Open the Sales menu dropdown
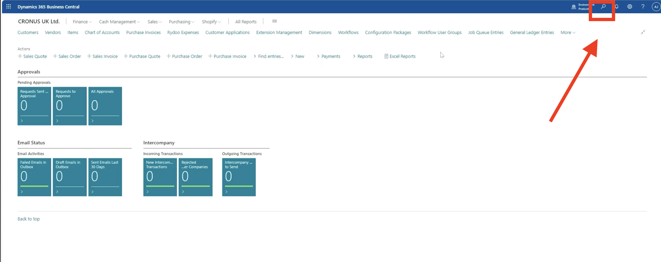 155,22
